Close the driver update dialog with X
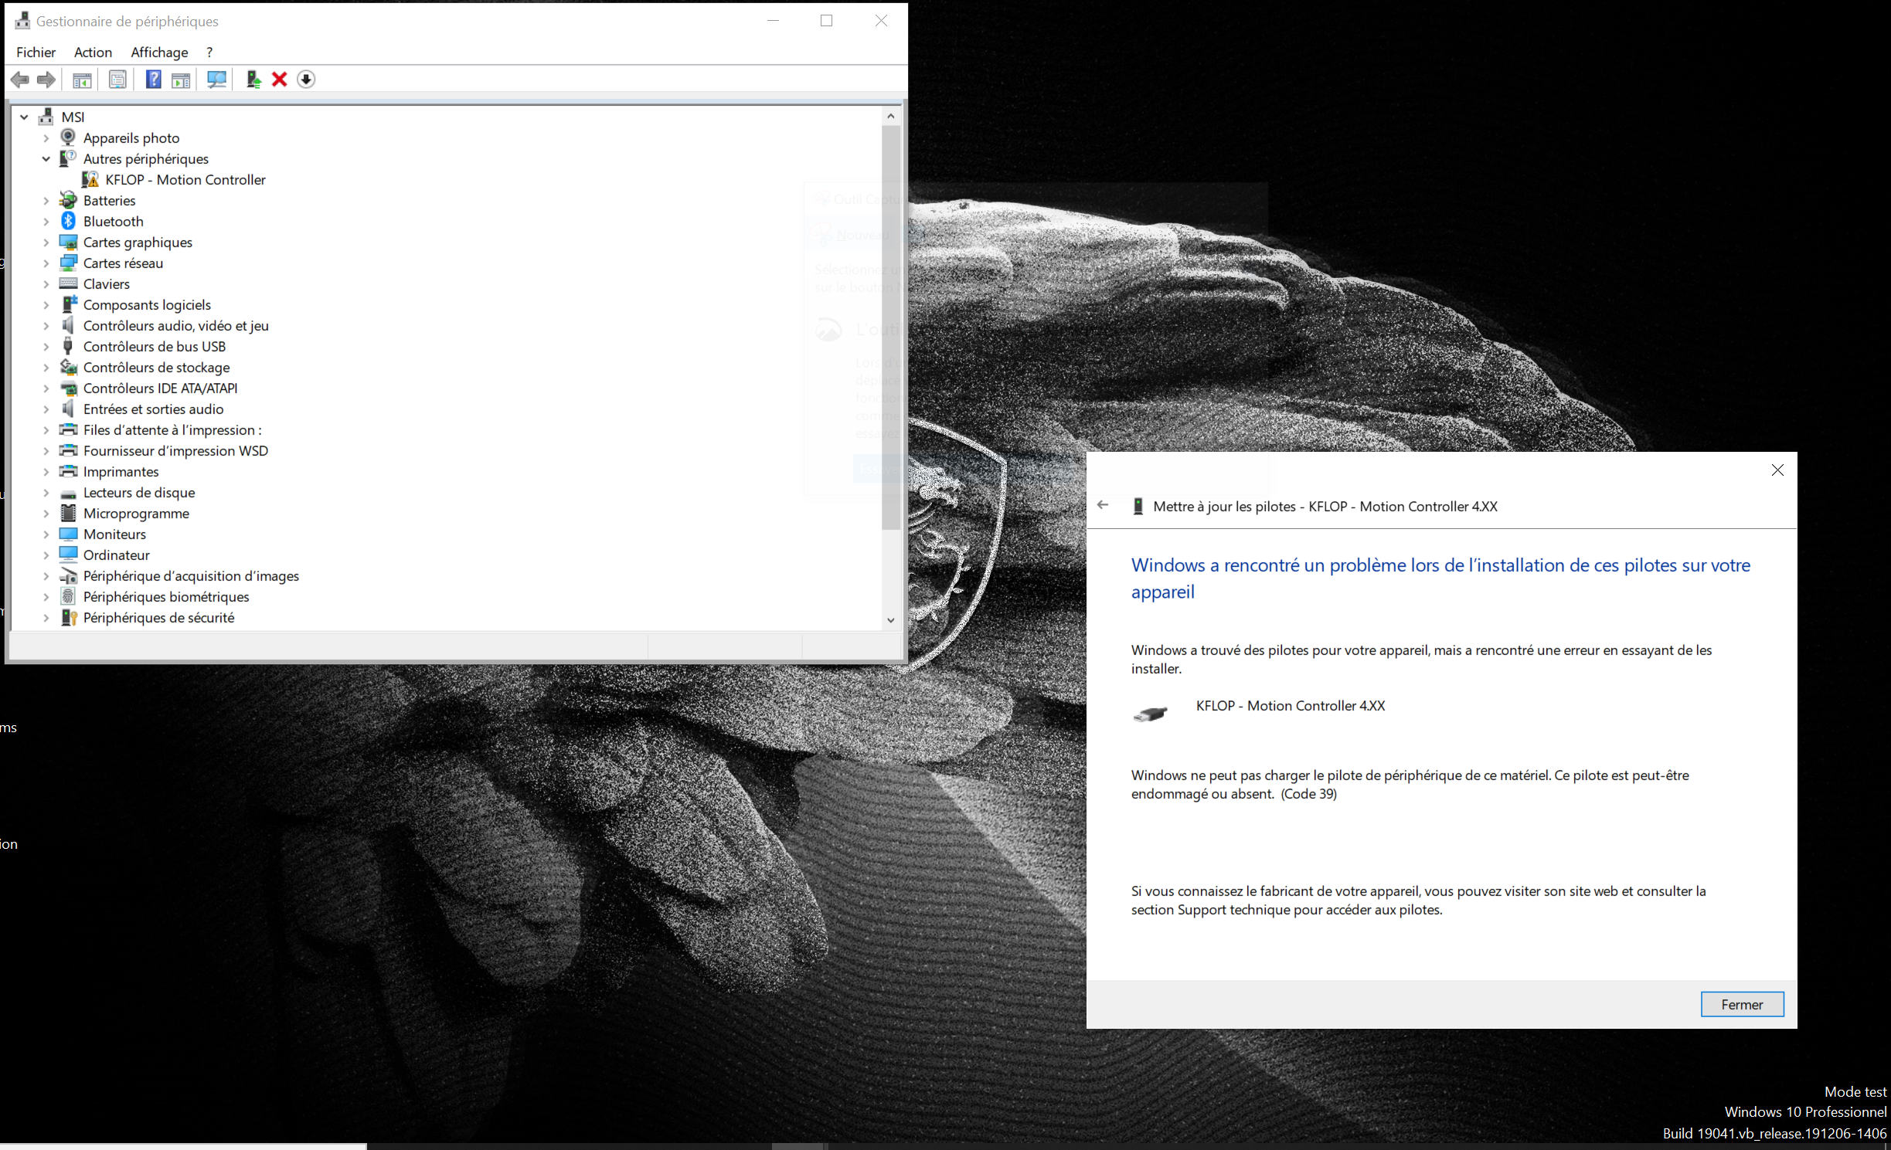 (1777, 470)
